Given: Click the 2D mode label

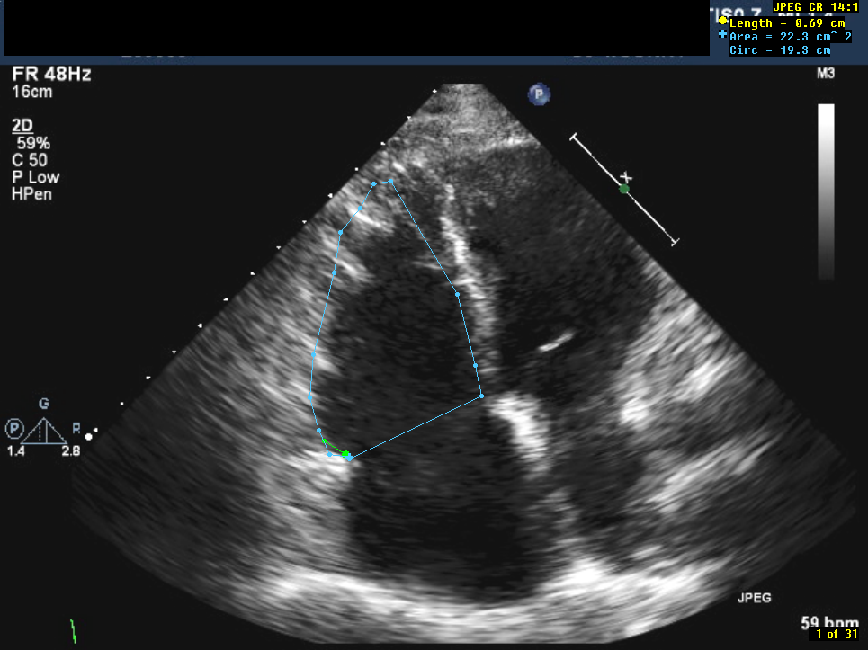Looking at the screenshot, I should pyautogui.click(x=23, y=126).
